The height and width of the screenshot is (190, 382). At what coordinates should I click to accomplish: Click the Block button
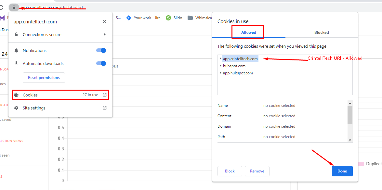click(x=230, y=171)
